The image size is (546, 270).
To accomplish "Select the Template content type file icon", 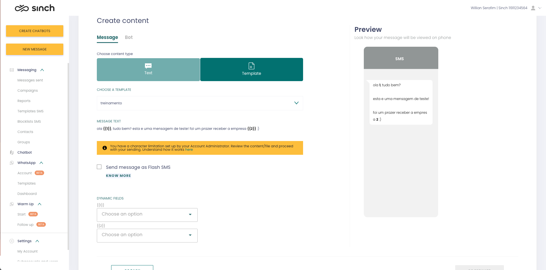I will (251, 66).
